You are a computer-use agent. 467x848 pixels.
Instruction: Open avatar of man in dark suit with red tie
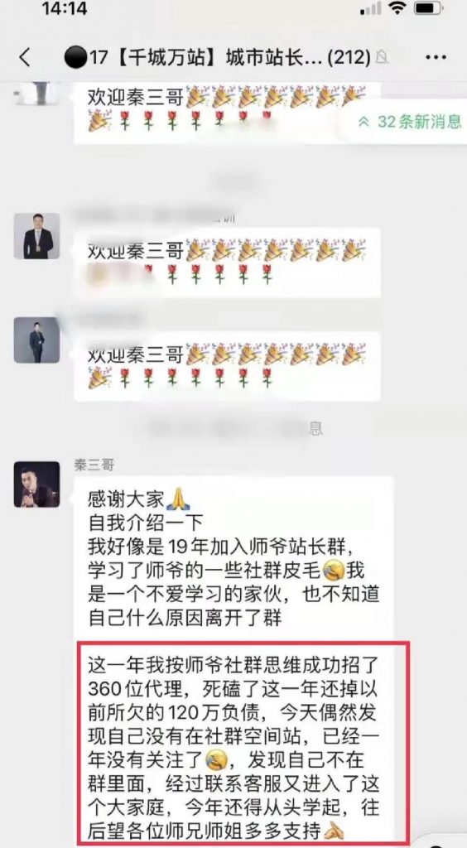click(x=36, y=236)
